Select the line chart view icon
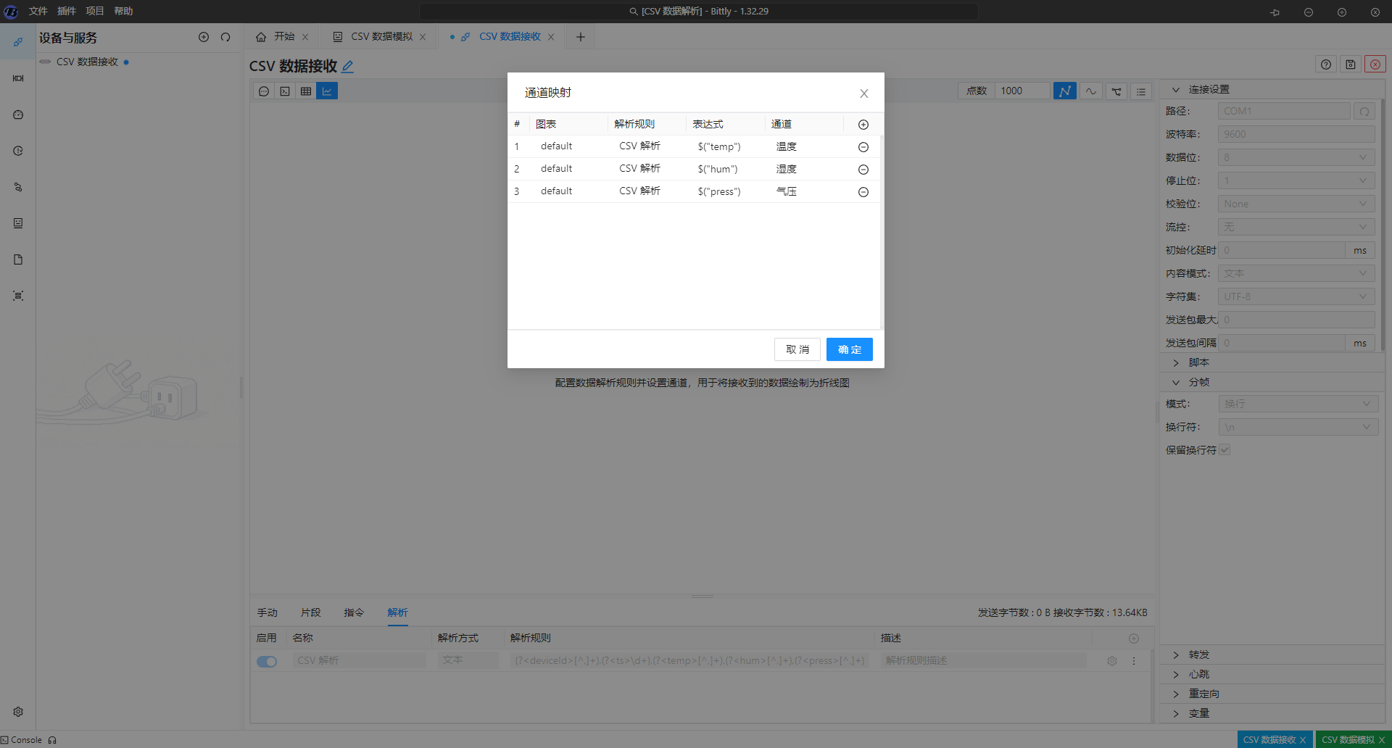The image size is (1392, 748). point(327,91)
